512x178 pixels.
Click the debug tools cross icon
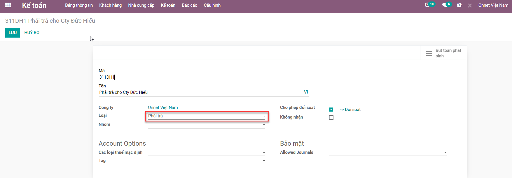coord(470,6)
